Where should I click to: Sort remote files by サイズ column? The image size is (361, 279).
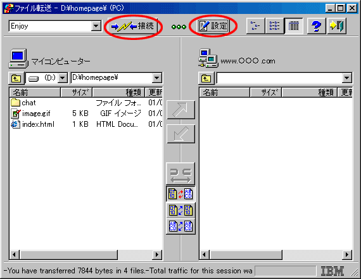[x=266, y=93]
